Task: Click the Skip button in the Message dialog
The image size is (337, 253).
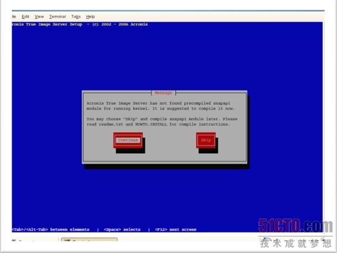Action: (206, 140)
